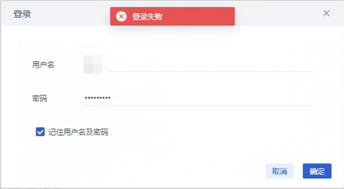
Task: Click the far right end of the 密码 field
Action: point(306,98)
